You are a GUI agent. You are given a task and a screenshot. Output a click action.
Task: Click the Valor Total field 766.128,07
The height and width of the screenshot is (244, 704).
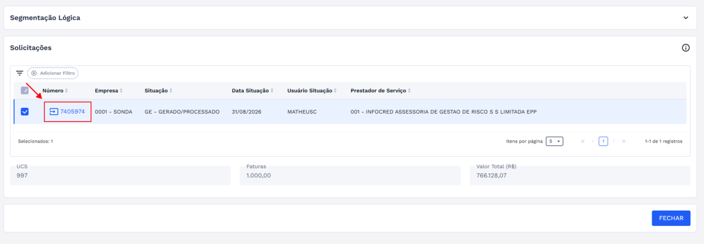pyautogui.click(x=580, y=175)
